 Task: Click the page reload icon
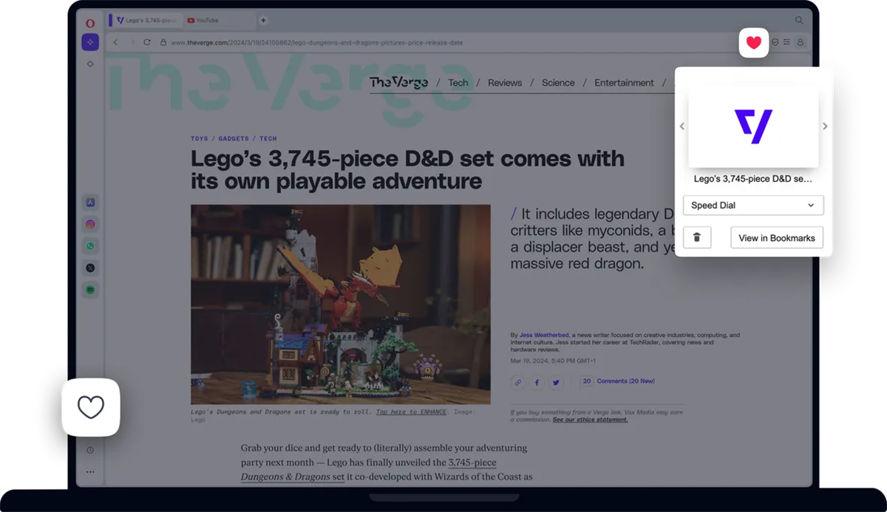tap(147, 43)
